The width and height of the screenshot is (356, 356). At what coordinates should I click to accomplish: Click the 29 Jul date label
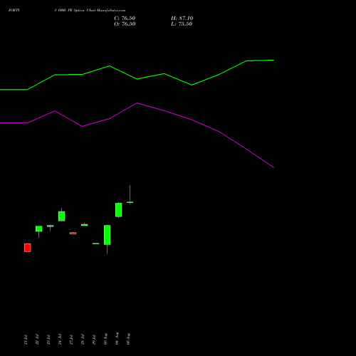click(94, 340)
